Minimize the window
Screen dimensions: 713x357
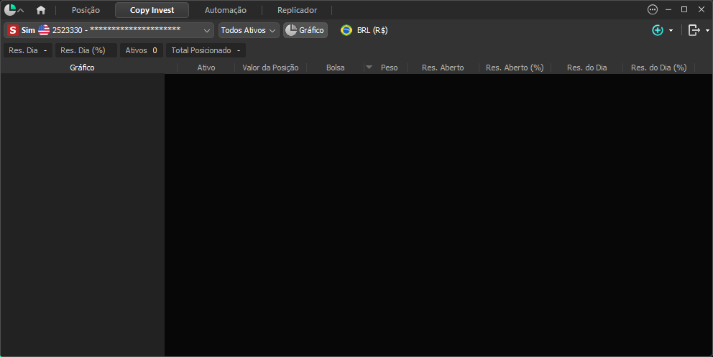click(x=668, y=9)
